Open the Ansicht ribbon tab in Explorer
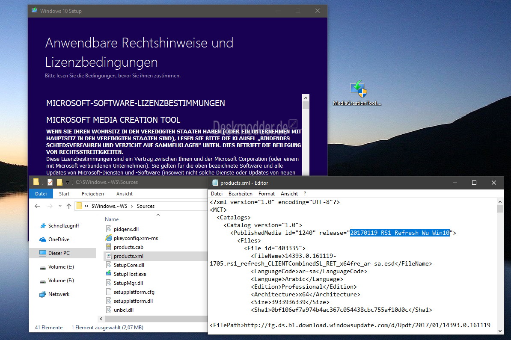Viewport: 511px width, 340px height. 125,194
